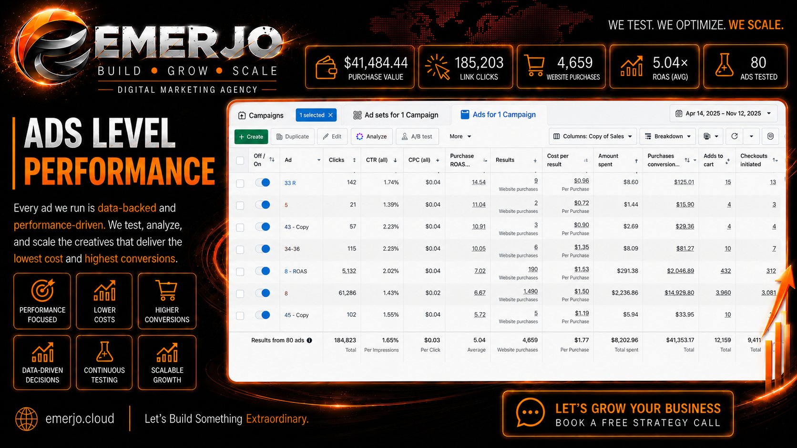Open the reports export dropdown icon

pyautogui.click(x=711, y=136)
